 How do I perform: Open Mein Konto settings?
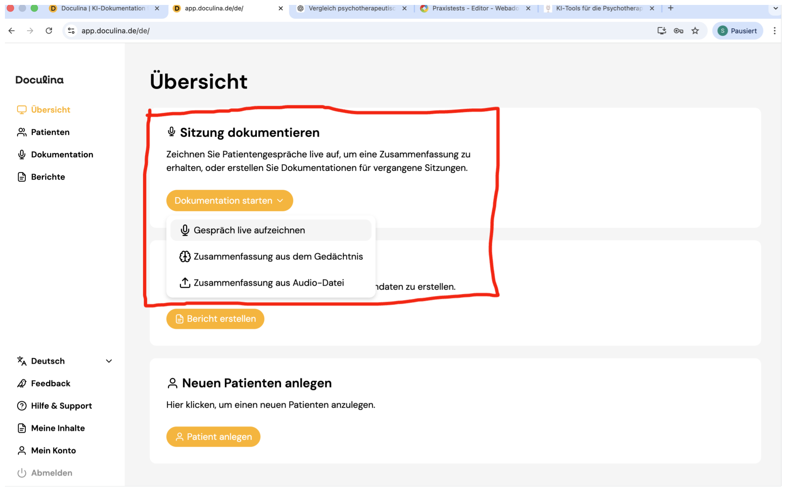[46, 450]
